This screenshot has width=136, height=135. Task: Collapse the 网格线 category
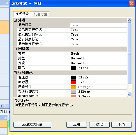(x=15, y=49)
